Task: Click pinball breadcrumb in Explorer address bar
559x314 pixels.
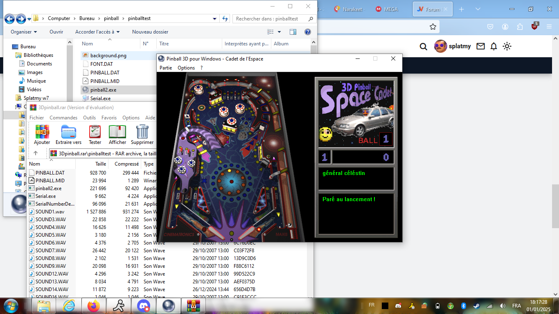Action: [x=111, y=18]
